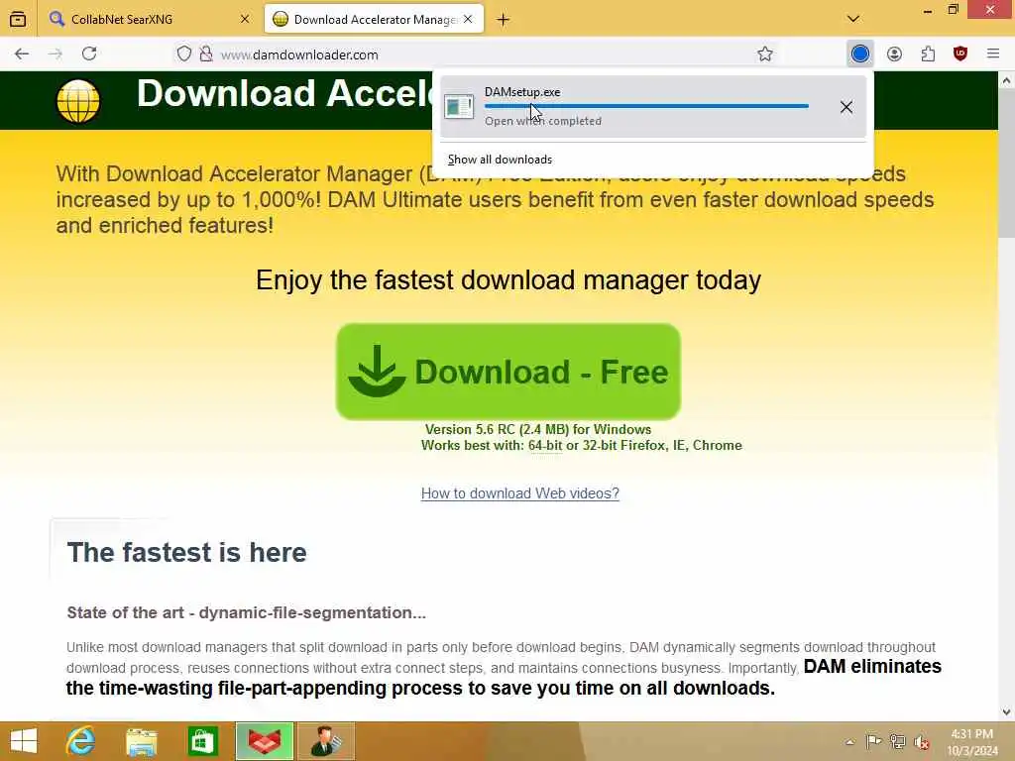Open the muted volume tray icon
The image size is (1015, 761).
pyautogui.click(x=922, y=742)
